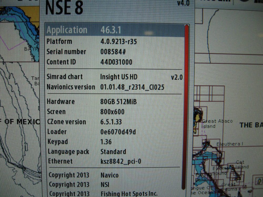This screenshot has height=197, width=263.
Task: Click the Language pack label
Action: (69, 152)
